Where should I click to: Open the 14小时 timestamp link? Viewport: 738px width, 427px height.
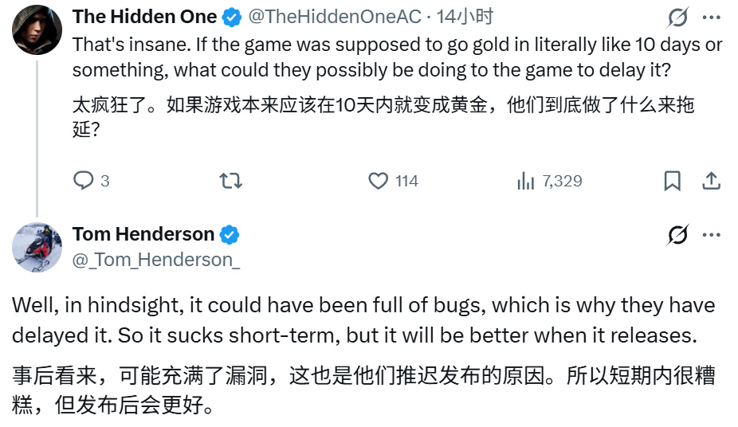(471, 17)
